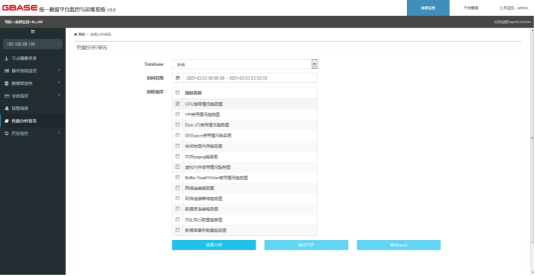Click the 'Disk I/O使用情况趋势图' row text
The width and height of the screenshot is (535, 276).
tap(207, 125)
